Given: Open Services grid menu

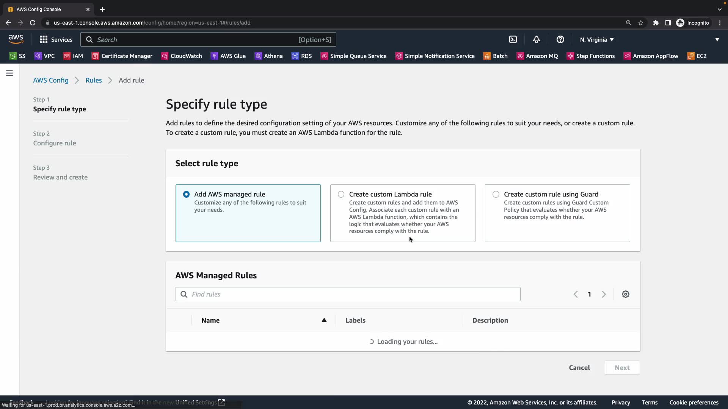Looking at the screenshot, I should pos(56,39).
